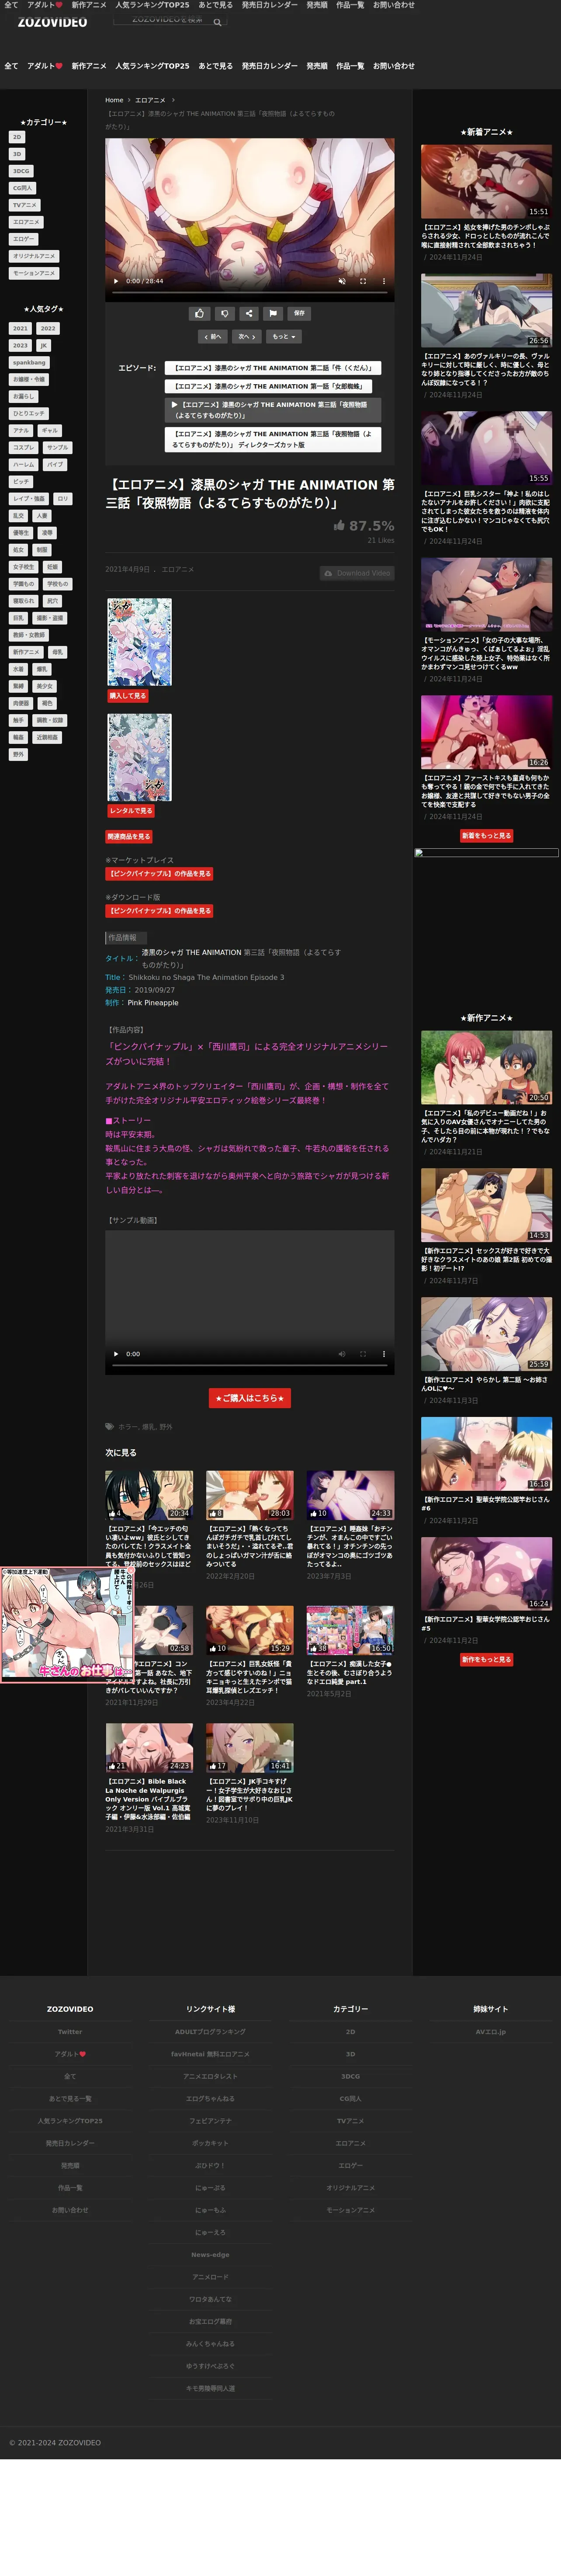
Task: Save the video with 保存 button
Action: pos(299,313)
